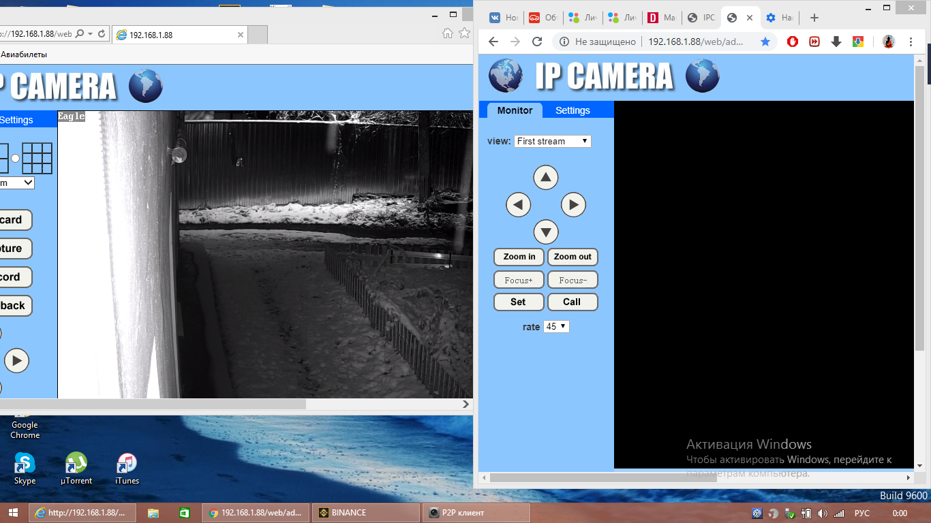Open the Chrome three-dot menu
Screen dimensions: 931x523
point(911,42)
